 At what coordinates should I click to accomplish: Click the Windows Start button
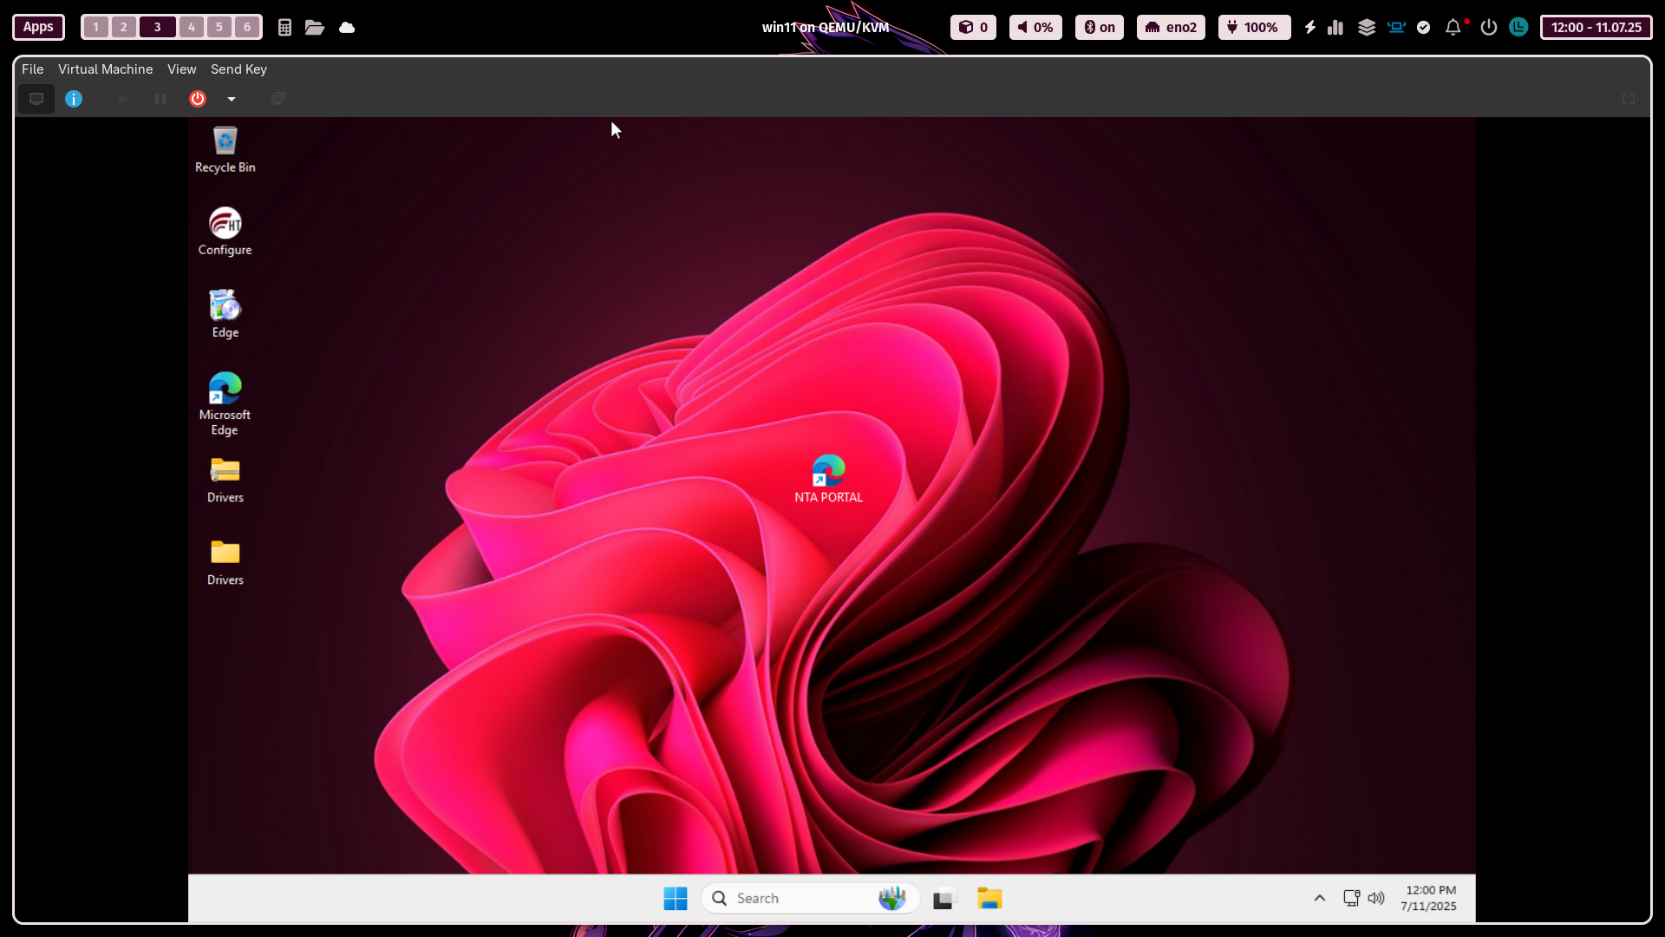point(675,898)
